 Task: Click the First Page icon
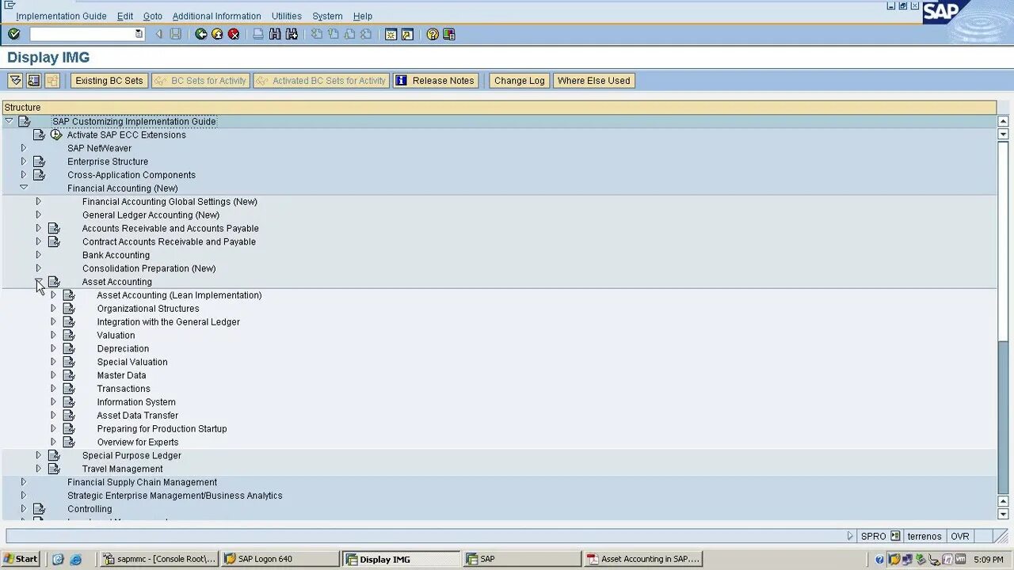click(316, 34)
